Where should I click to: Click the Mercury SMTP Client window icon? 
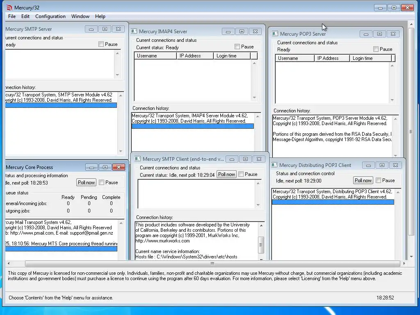point(137,159)
